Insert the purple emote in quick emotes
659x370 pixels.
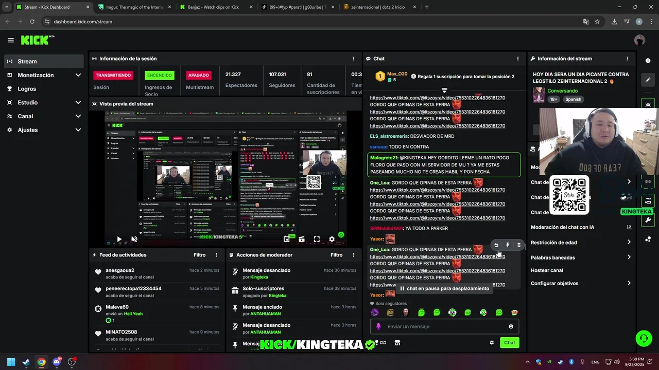(x=375, y=312)
